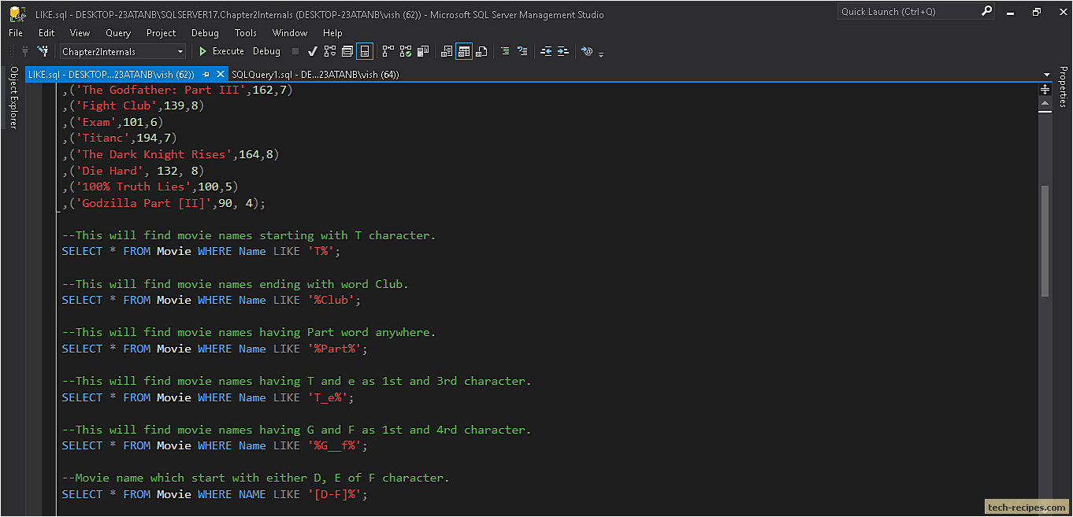The height and width of the screenshot is (517, 1073).
Task: Open the File menu
Action: point(16,33)
